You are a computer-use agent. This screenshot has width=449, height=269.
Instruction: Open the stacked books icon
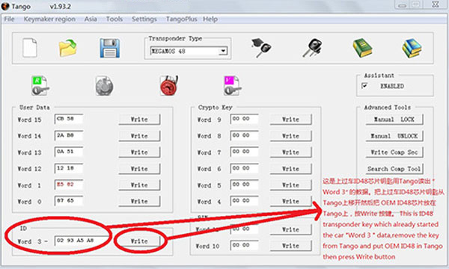412,49
